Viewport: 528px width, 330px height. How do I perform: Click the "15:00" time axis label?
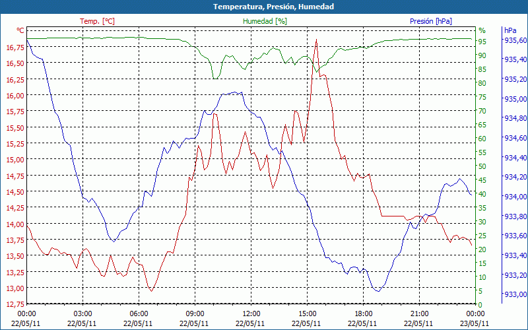coord(307,314)
